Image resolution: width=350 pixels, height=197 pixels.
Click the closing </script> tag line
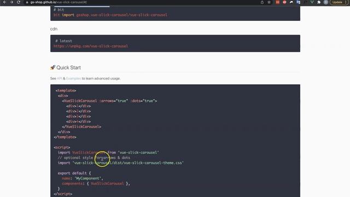click(x=63, y=194)
